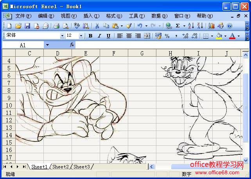Click Decrease Decimal icon

coord(194,36)
